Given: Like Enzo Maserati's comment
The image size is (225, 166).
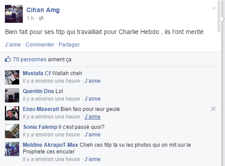Looking at the screenshot, I should pos(93,117).
